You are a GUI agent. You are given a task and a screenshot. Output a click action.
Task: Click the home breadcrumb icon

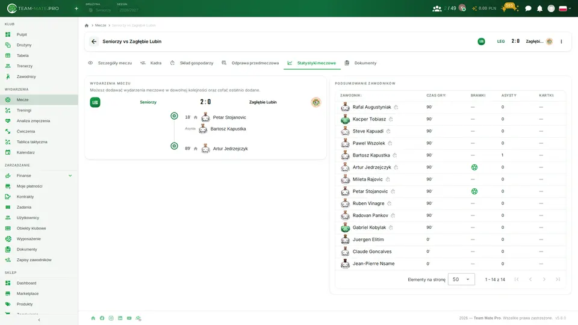coord(87,25)
